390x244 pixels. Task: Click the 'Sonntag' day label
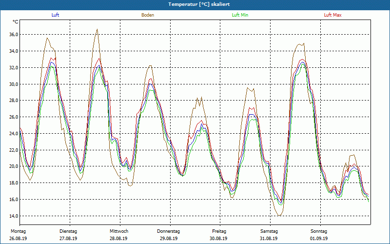319,231
